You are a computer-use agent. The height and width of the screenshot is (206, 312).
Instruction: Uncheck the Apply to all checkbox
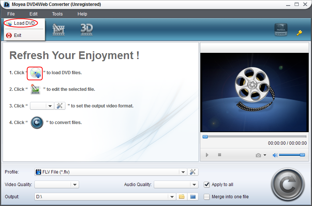[207, 185]
